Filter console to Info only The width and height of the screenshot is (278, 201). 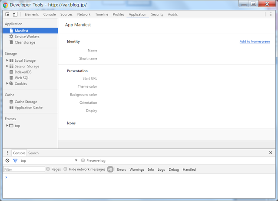(151, 169)
